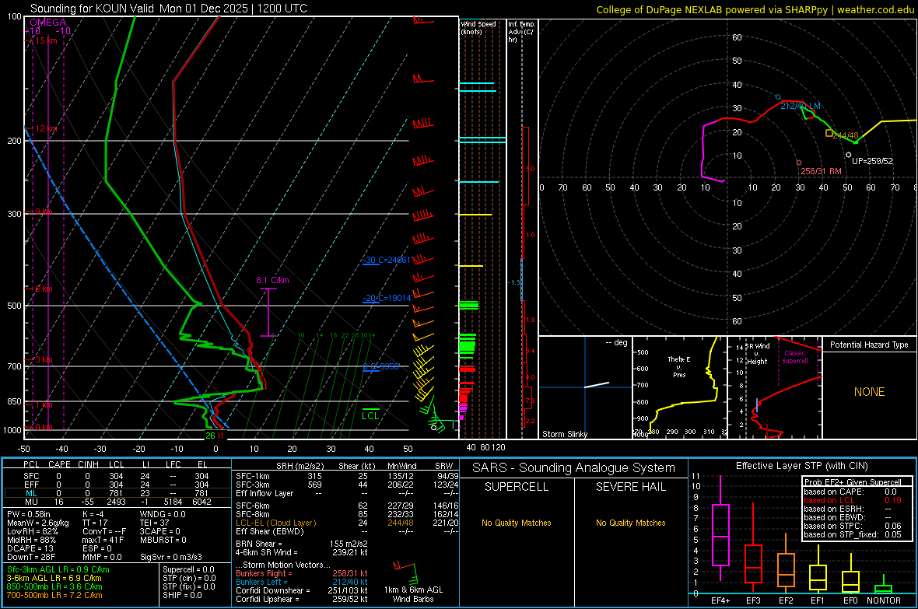Select the highlighted ML parcel row
The height and width of the screenshot is (609, 918).
117,493
